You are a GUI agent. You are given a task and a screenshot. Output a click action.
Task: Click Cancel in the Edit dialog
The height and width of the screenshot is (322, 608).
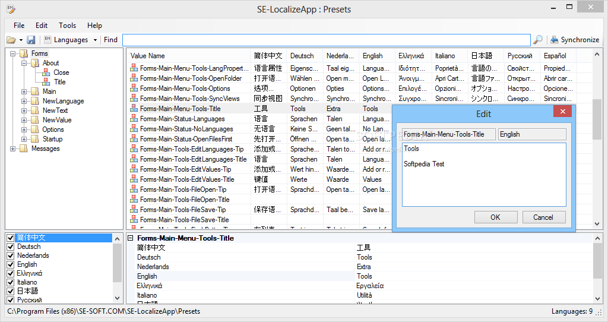point(543,217)
